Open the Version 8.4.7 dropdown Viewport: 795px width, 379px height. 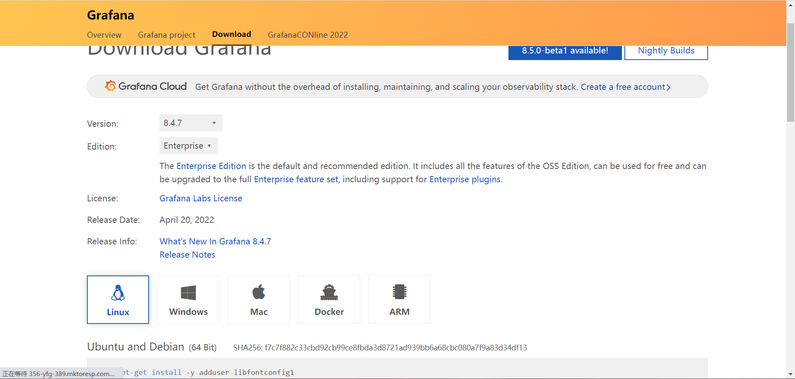pos(191,123)
